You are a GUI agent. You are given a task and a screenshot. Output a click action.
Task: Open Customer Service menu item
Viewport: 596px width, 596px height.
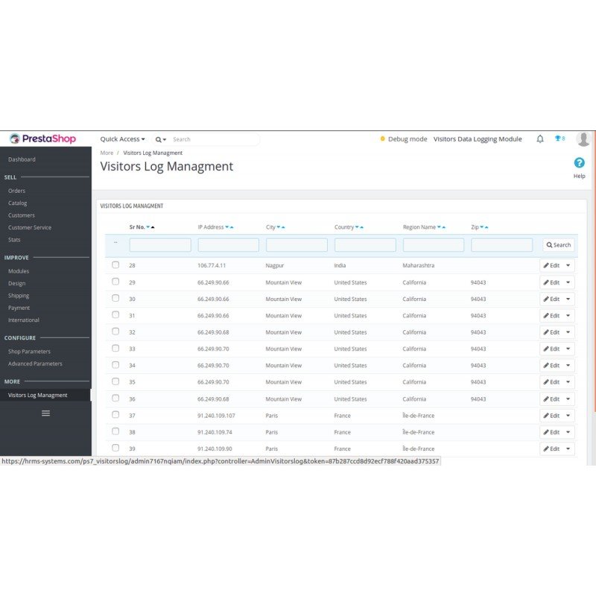coord(30,227)
